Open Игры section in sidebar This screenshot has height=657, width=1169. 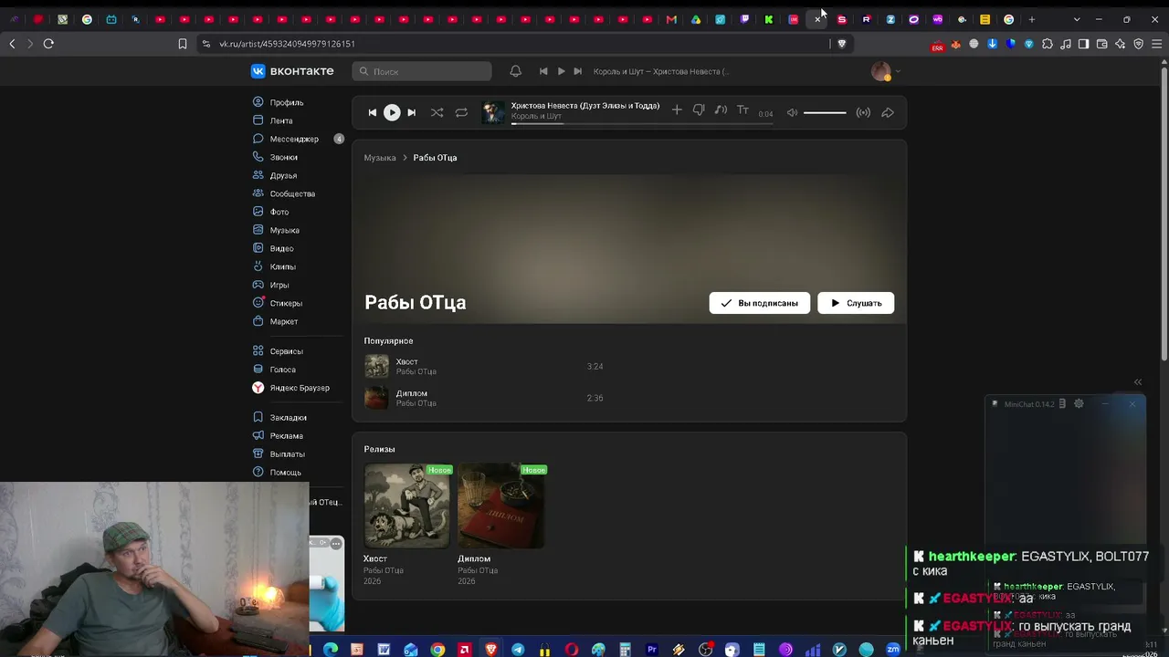[270, 285]
